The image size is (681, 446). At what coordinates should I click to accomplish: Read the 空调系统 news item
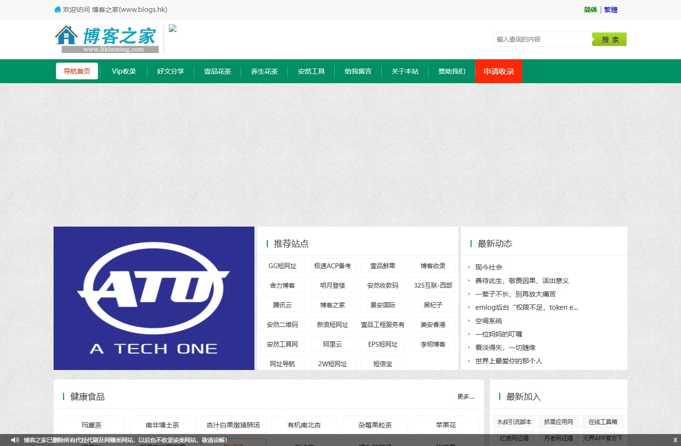(x=489, y=321)
